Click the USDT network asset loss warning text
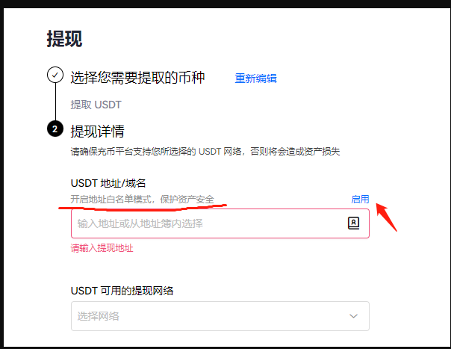 click(205, 151)
